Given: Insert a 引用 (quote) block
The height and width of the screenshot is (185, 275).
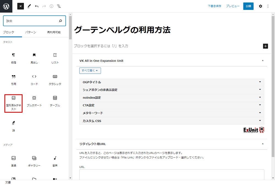Looking at the screenshot, I should [13, 80].
